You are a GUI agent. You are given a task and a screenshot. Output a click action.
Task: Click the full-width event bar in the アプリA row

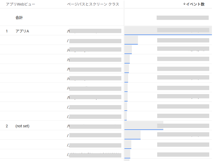[140, 31]
